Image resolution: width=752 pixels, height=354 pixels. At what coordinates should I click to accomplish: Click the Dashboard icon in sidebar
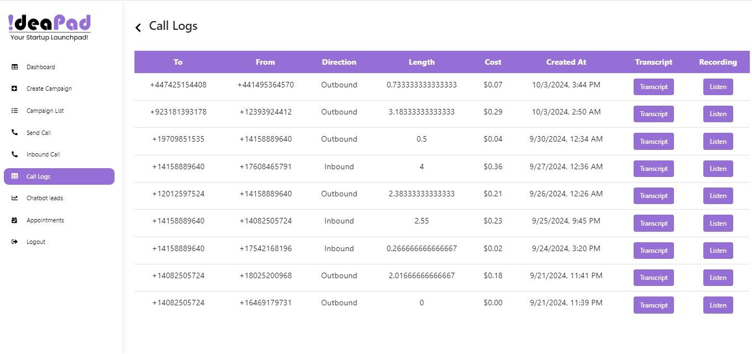pos(14,67)
